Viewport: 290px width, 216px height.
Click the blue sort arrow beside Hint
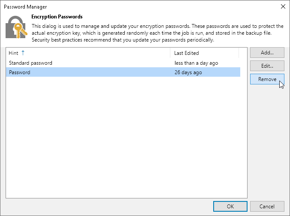(23, 53)
